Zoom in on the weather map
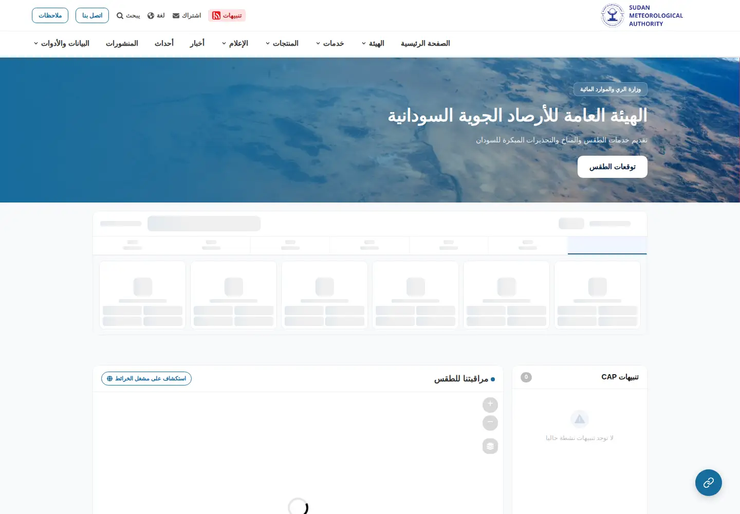 (490, 405)
